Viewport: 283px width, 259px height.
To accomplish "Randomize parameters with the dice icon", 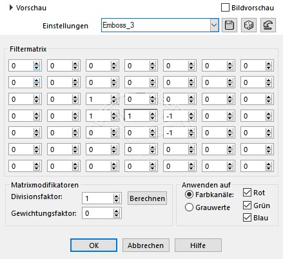I will 249,25.
